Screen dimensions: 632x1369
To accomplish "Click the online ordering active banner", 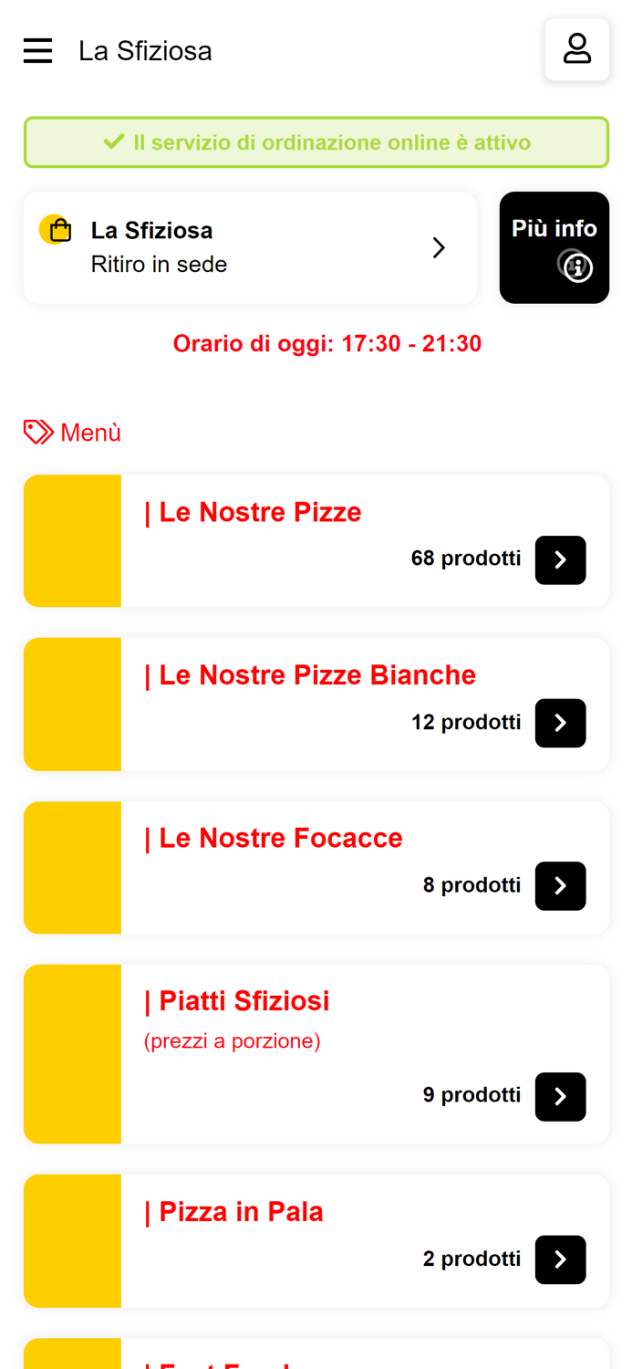I will [x=316, y=141].
